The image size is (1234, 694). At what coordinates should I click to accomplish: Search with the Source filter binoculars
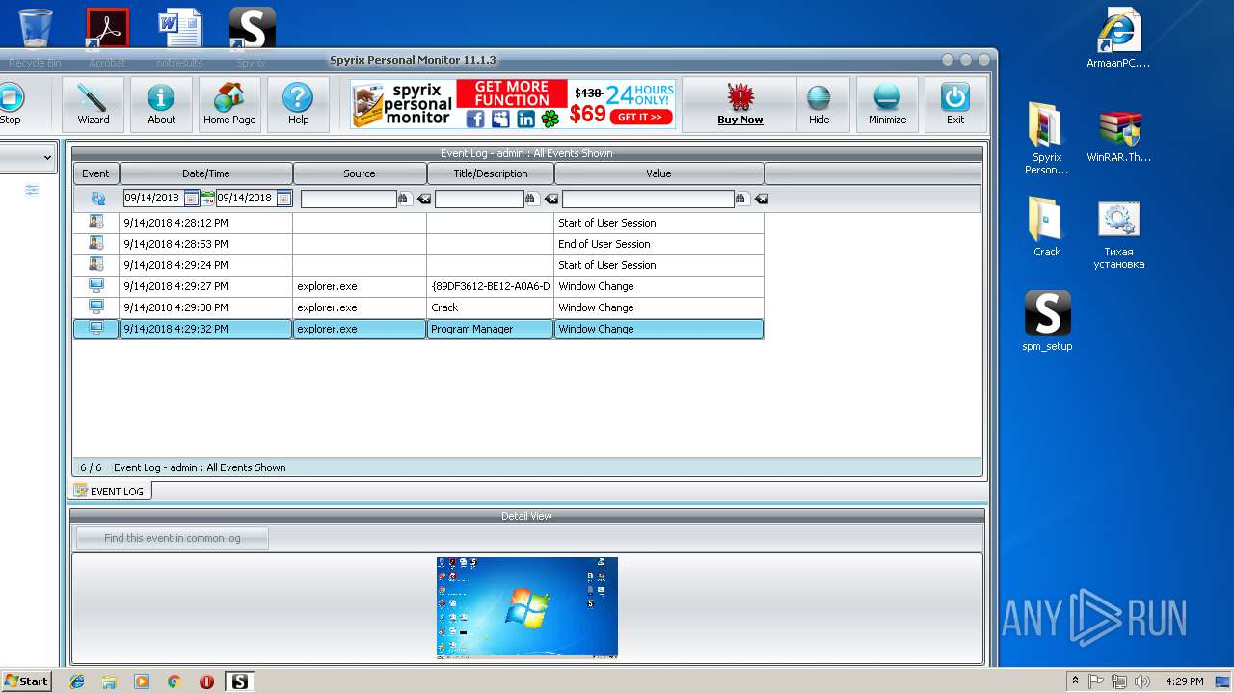[x=405, y=199]
